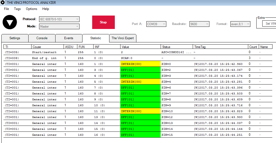Click time tag 15:25:43.609
Image resolution: width=276 pixels, height=143 pixels.
point(218,99)
